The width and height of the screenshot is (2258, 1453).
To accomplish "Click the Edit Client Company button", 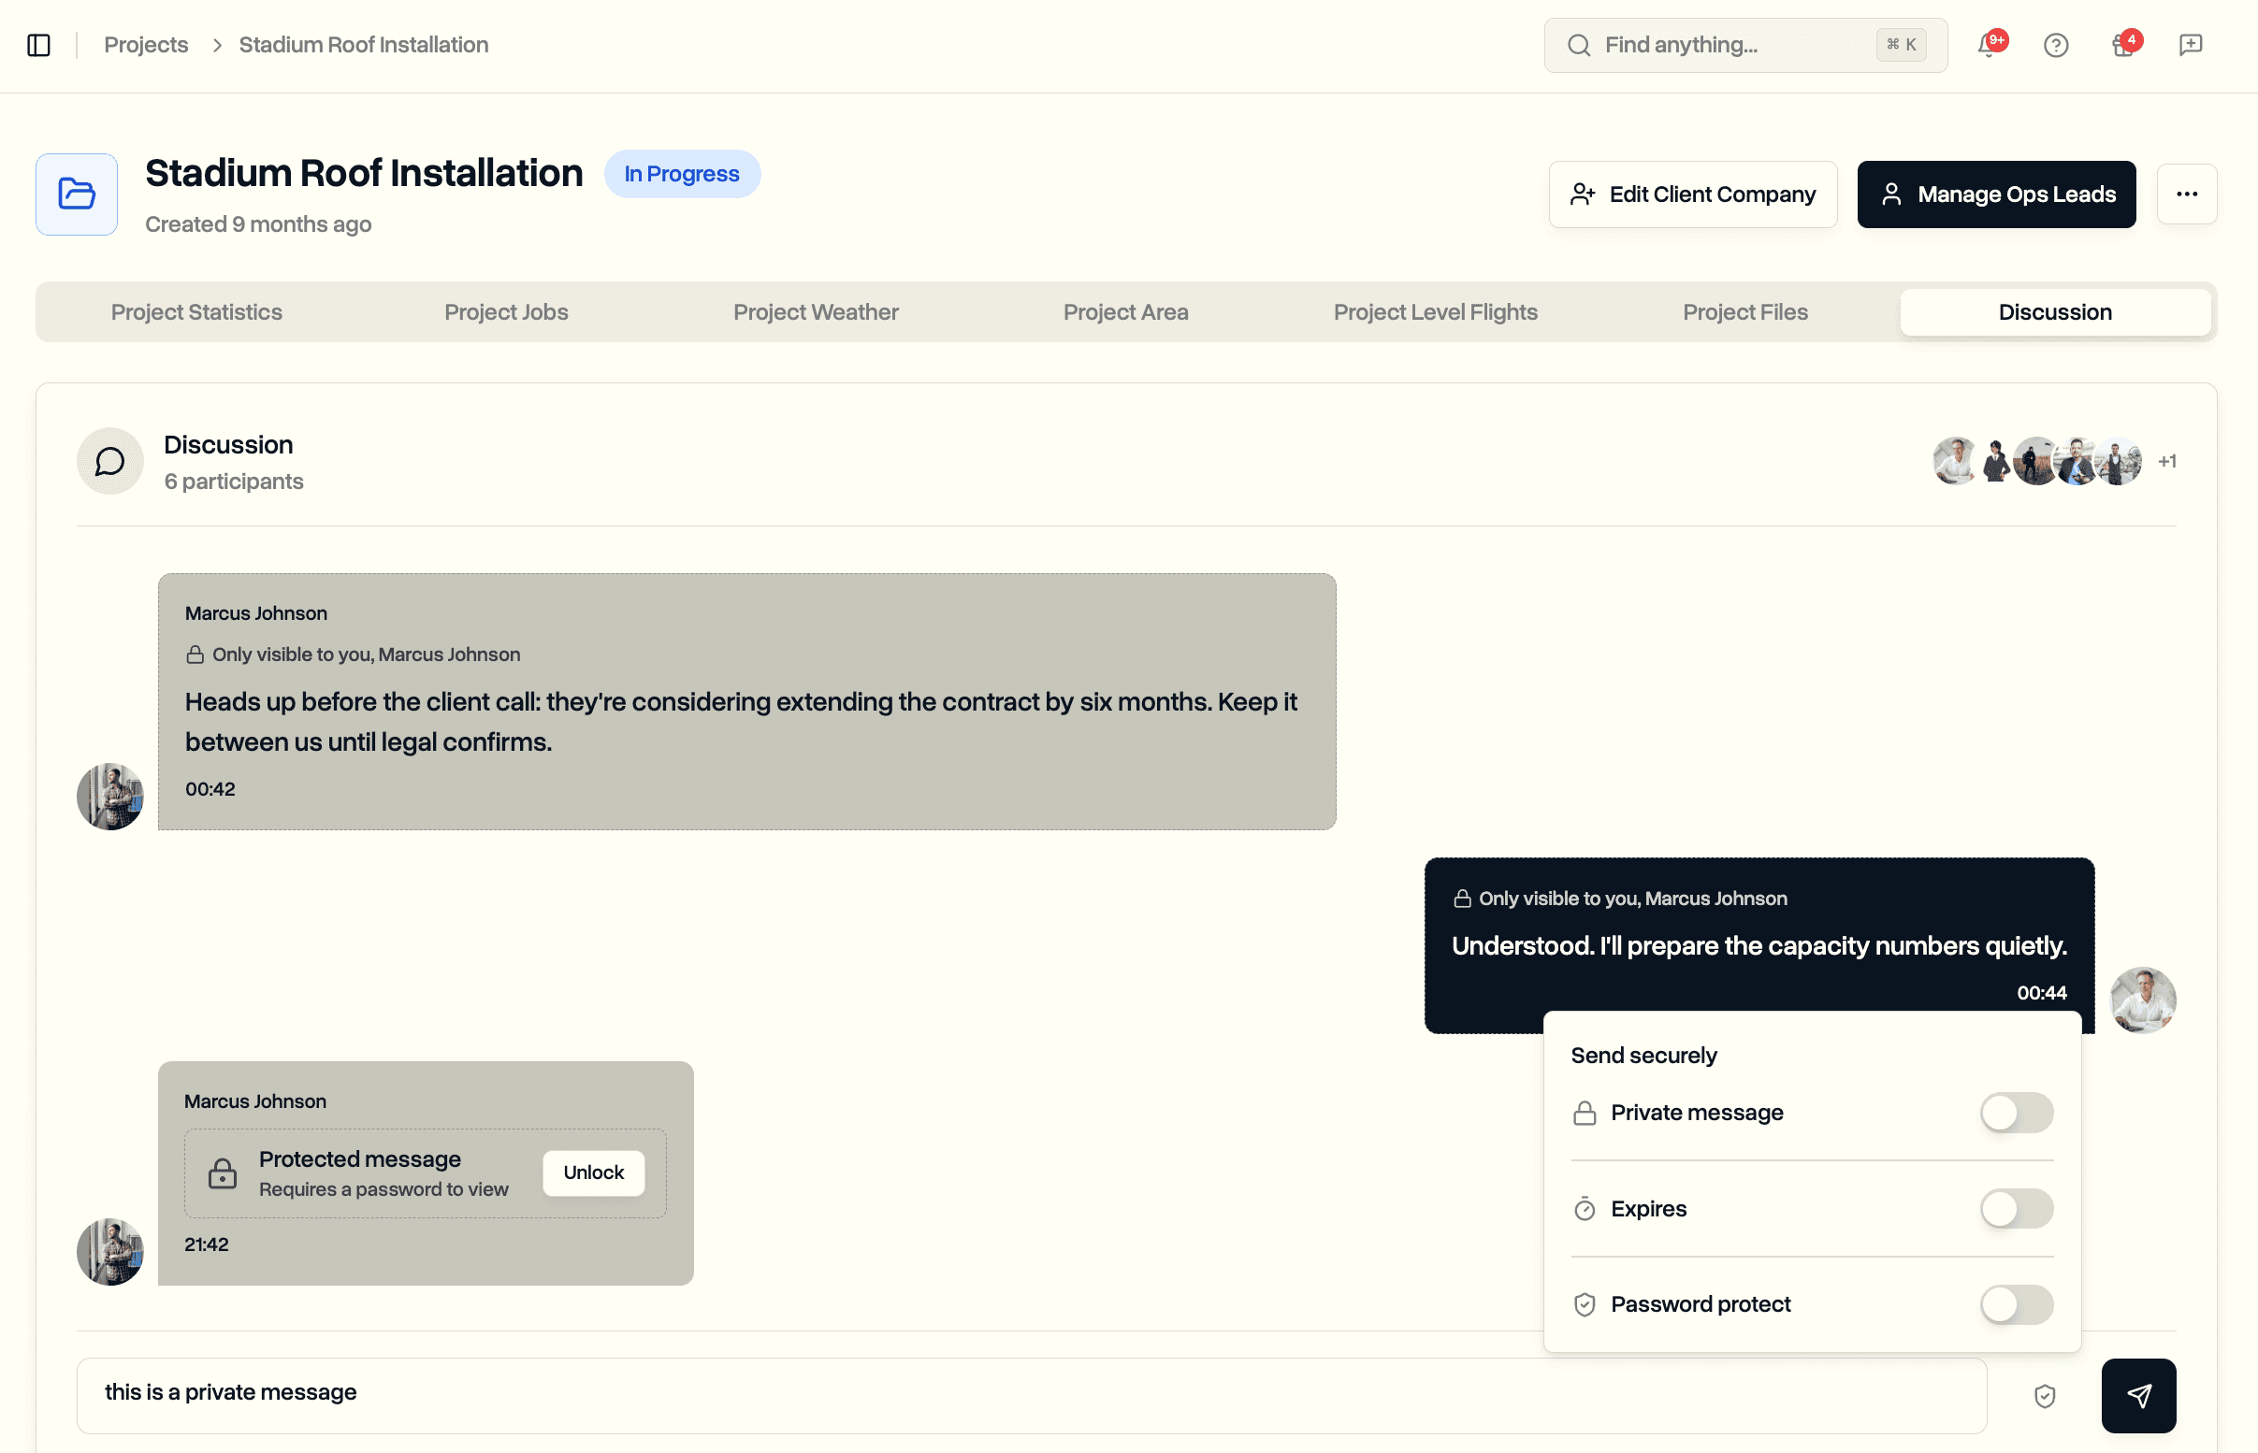I will (x=1692, y=194).
